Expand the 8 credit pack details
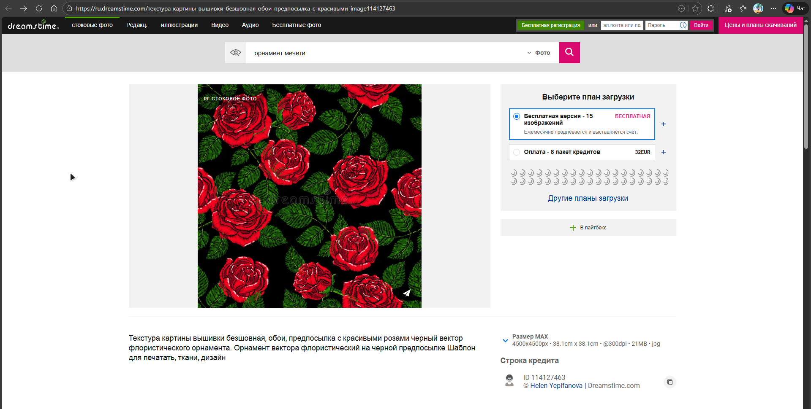The width and height of the screenshot is (811, 409). click(x=664, y=152)
